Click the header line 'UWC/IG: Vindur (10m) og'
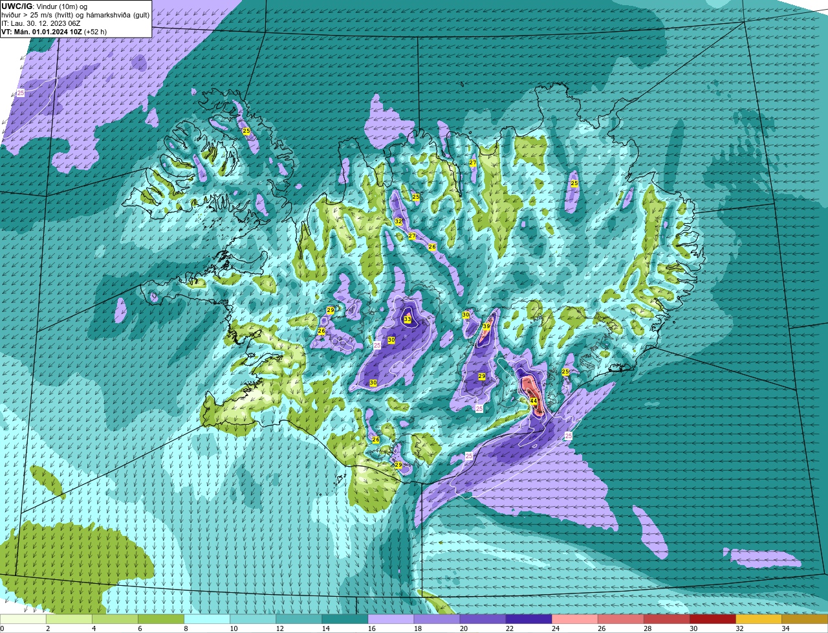 (x=45, y=6)
